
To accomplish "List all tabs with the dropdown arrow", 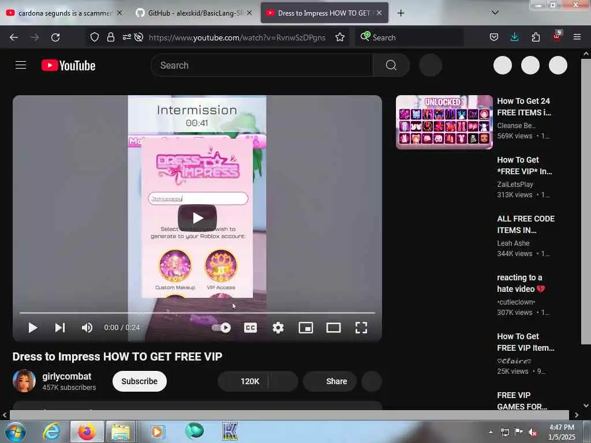I will (x=495, y=13).
